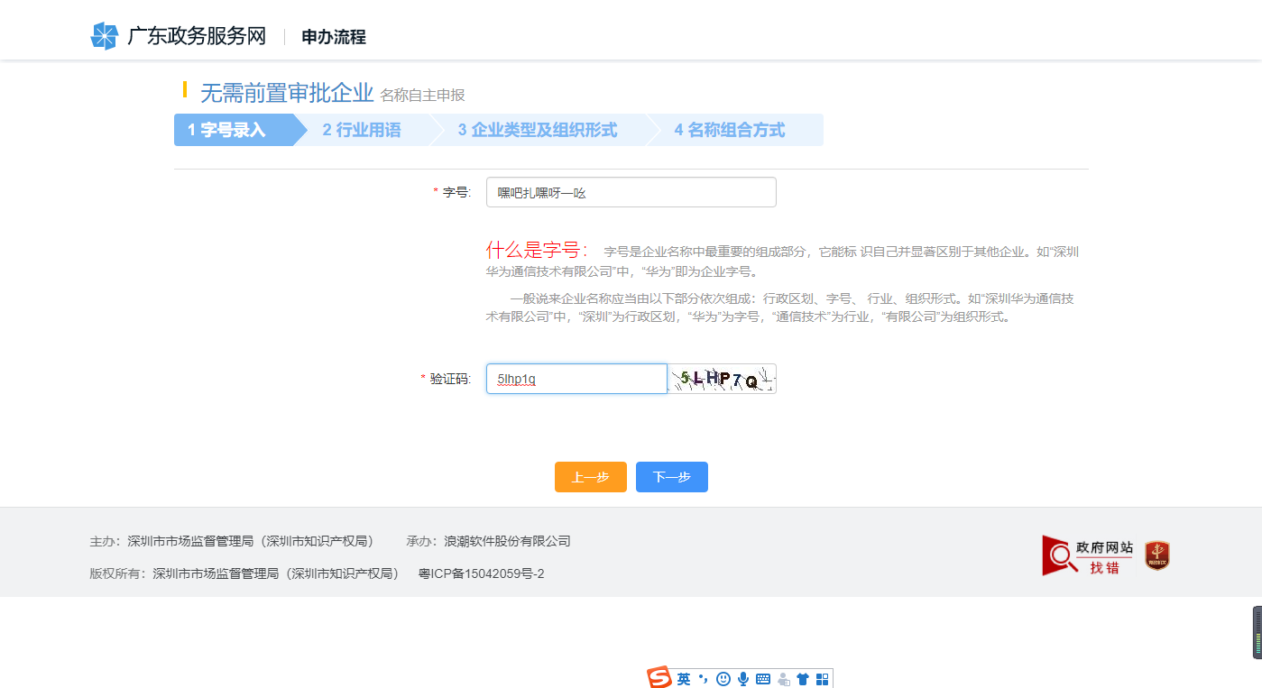Screen dimensions: 1262x688
Task: Click the red government shield emblem in footer
Action: [x=1156, y=555]
